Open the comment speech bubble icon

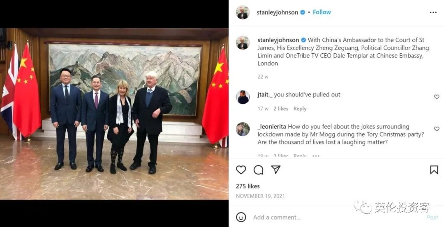[x=258, y=170]
